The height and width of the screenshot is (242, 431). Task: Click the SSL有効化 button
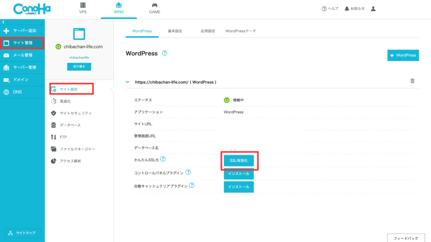239,160
